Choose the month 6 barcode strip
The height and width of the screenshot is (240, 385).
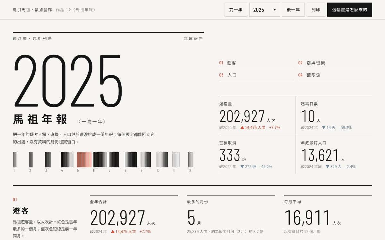pyautogui.click(x=100, y=160)
